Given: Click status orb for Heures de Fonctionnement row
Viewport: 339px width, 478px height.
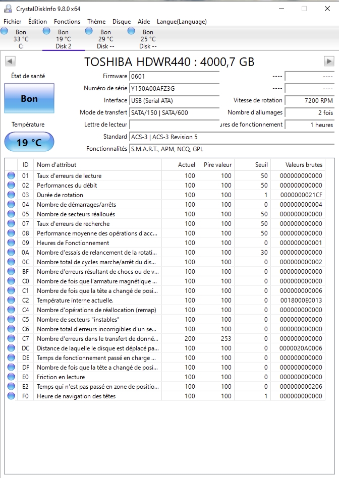Looking at the screenshot, I should [x=11, y=243].
